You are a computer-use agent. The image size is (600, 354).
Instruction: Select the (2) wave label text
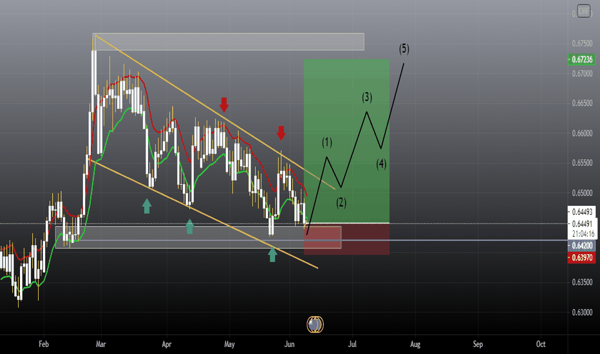(x=341, y=203)
